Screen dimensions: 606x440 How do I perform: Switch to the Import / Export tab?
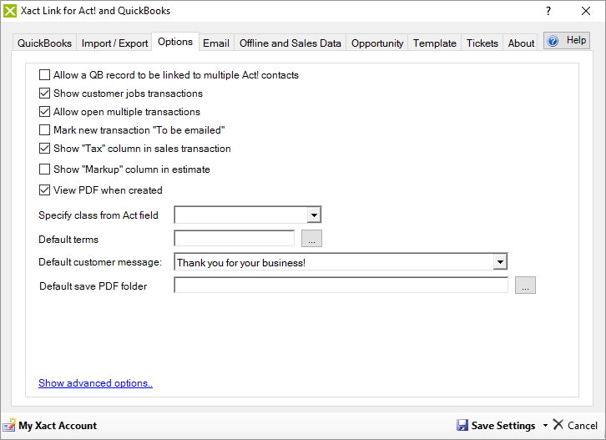pyautogui.click(x=114, y=43)
